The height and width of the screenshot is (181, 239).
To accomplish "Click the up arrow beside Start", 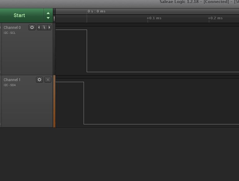I will [48, 13].
